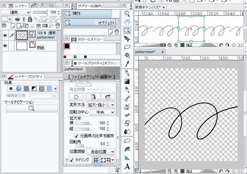Select the Auto select magic wand tool
The image size is (247, 174).
coord(127,55)
